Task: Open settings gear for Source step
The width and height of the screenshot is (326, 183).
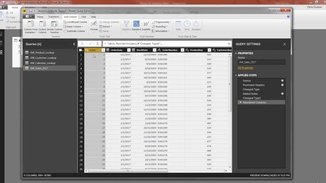Action: [282, 80]
